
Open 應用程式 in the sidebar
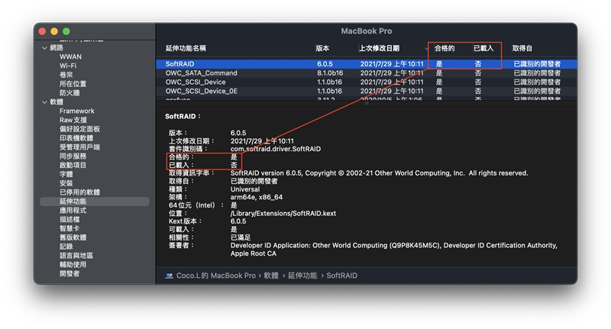pyautogui.click(x=73, y=210)
